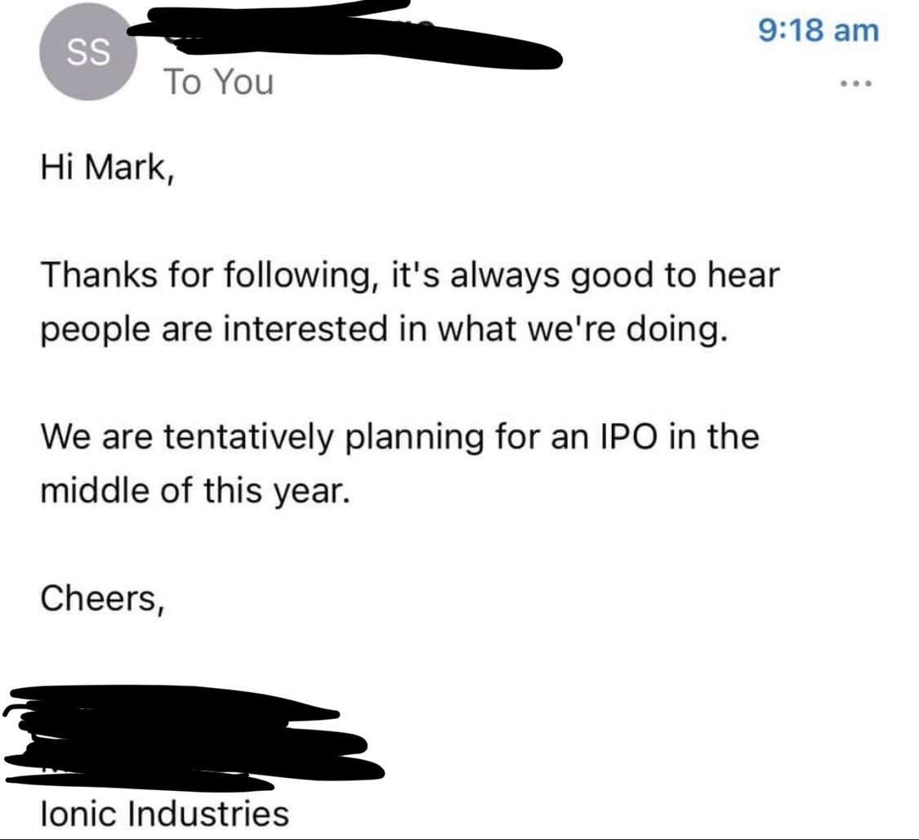This screenshot has width=919, height=840.
Task: Click the 9:18 am timestamp
Action: (x=819, y=29)
